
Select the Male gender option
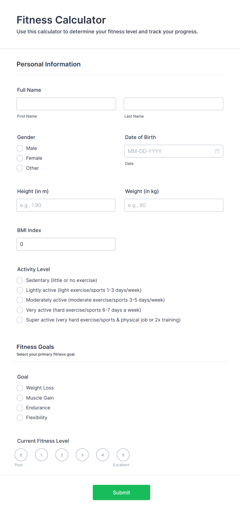(20, 148)
